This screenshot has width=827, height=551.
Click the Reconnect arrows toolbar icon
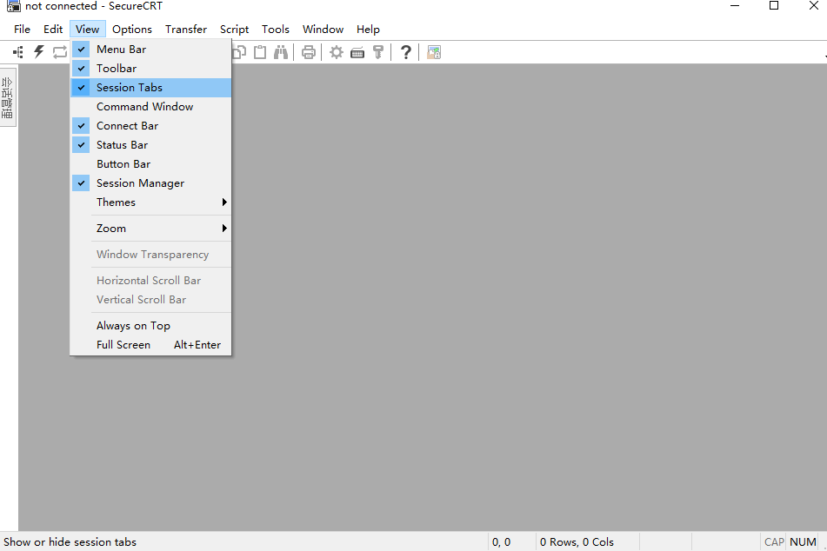coord(60,51)
